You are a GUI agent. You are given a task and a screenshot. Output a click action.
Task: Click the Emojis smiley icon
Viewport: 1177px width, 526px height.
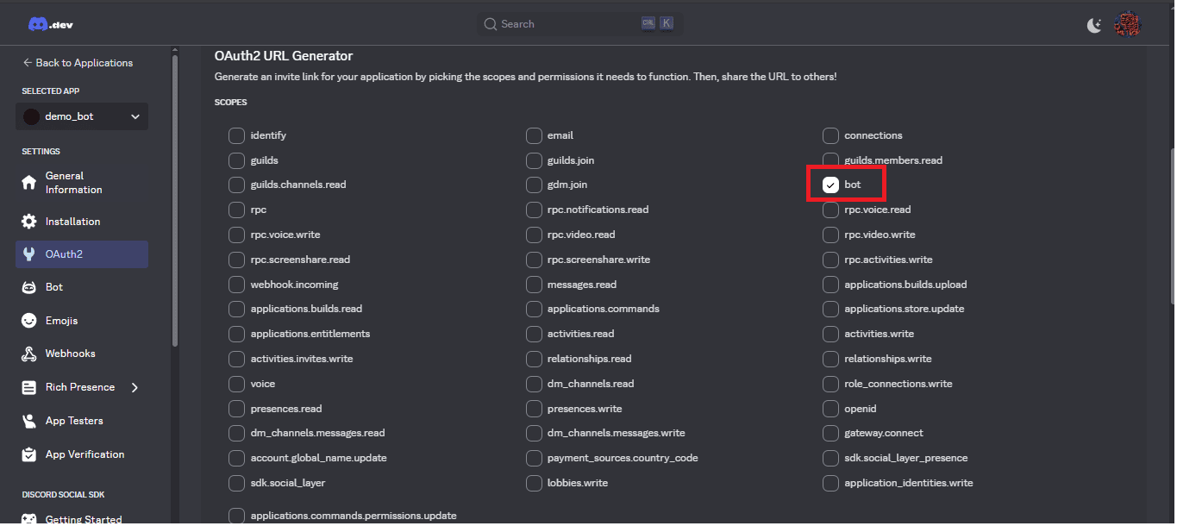[x=29, y=321]
